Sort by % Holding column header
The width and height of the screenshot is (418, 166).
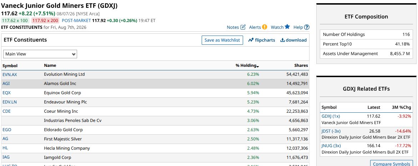click(x=247, y=66)
